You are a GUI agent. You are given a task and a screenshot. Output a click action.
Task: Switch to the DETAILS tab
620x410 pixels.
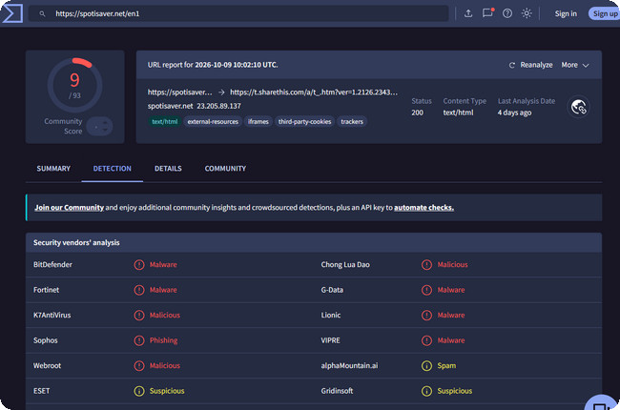pos(168,169)
